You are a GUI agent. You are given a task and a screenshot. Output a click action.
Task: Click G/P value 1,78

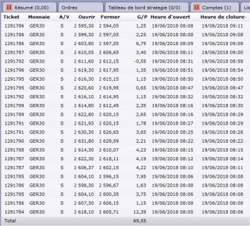point(141,123)
